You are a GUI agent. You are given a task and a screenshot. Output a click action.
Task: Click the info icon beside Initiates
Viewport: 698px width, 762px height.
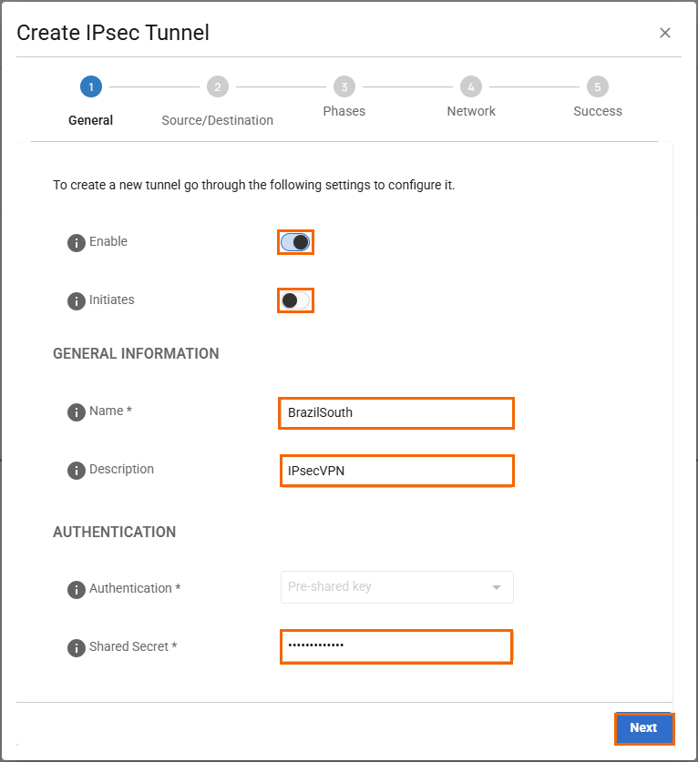tap(77, 301)
